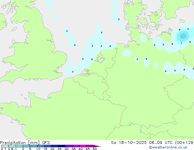Pick the legend swatch between 0.1 and 0.5
This screenshot has height=150, width=194.
coord(5,146)
